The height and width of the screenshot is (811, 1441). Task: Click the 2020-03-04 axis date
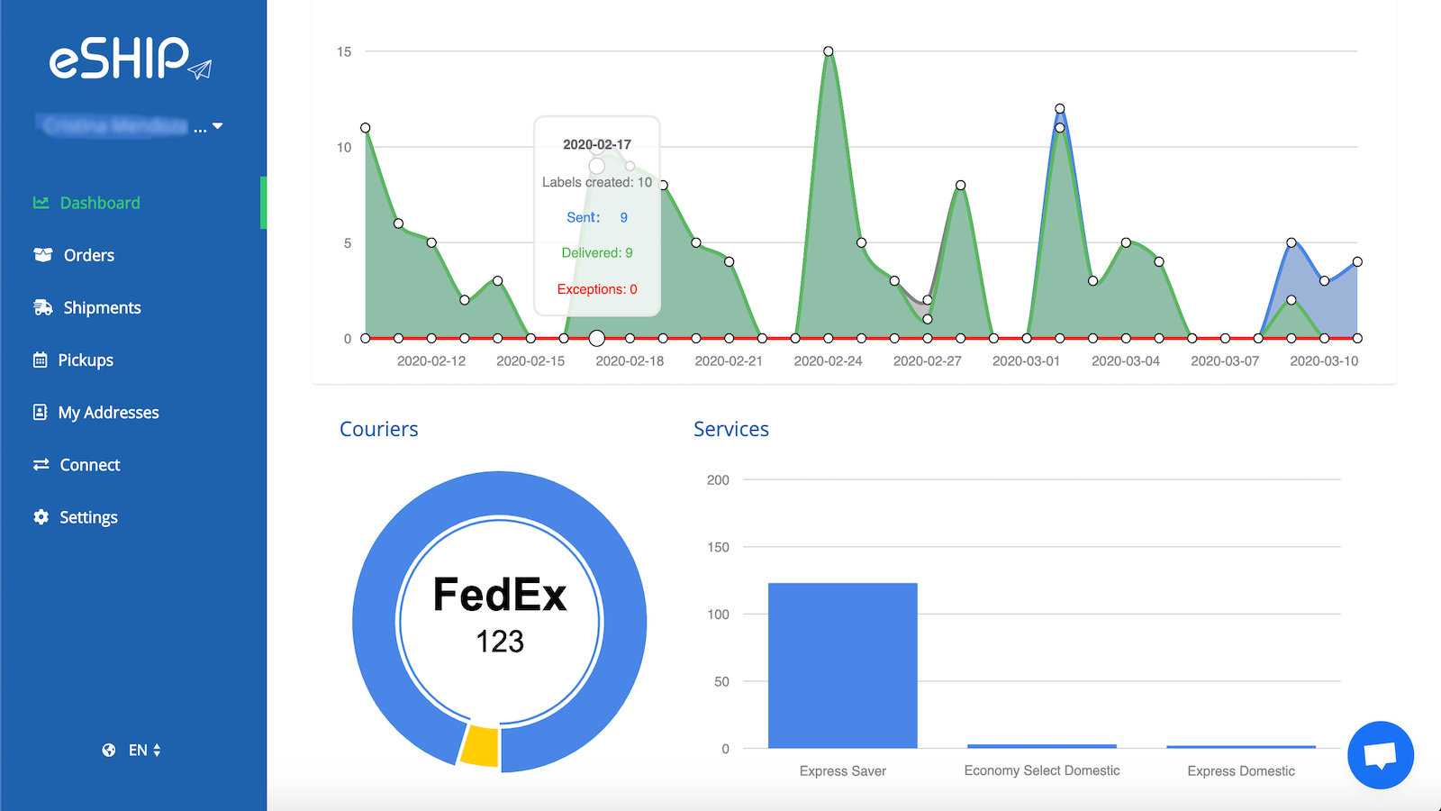[x=1126, y=361]
